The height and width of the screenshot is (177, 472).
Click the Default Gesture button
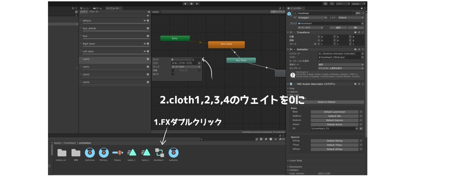click(335, 120)
